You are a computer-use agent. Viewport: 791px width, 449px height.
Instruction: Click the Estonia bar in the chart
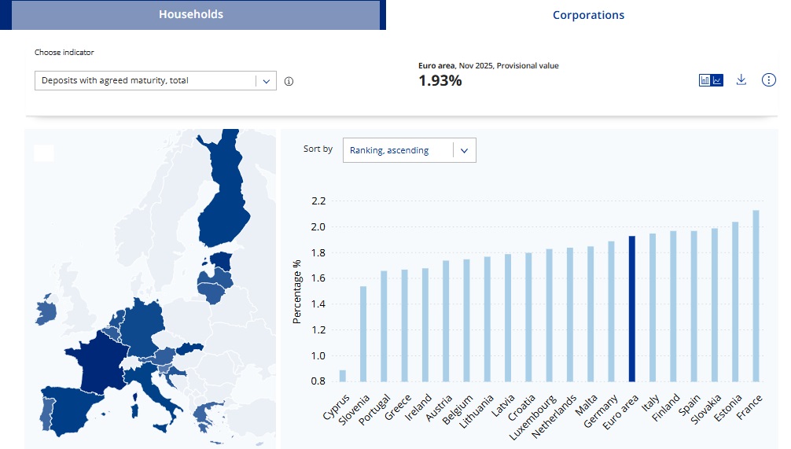tap(735, 301)
